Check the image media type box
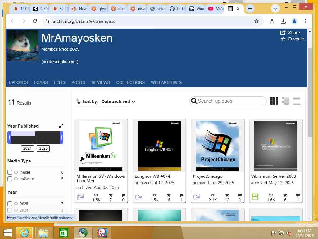The height and width of the screenshot is (239, 318). [x=10, y=172]
